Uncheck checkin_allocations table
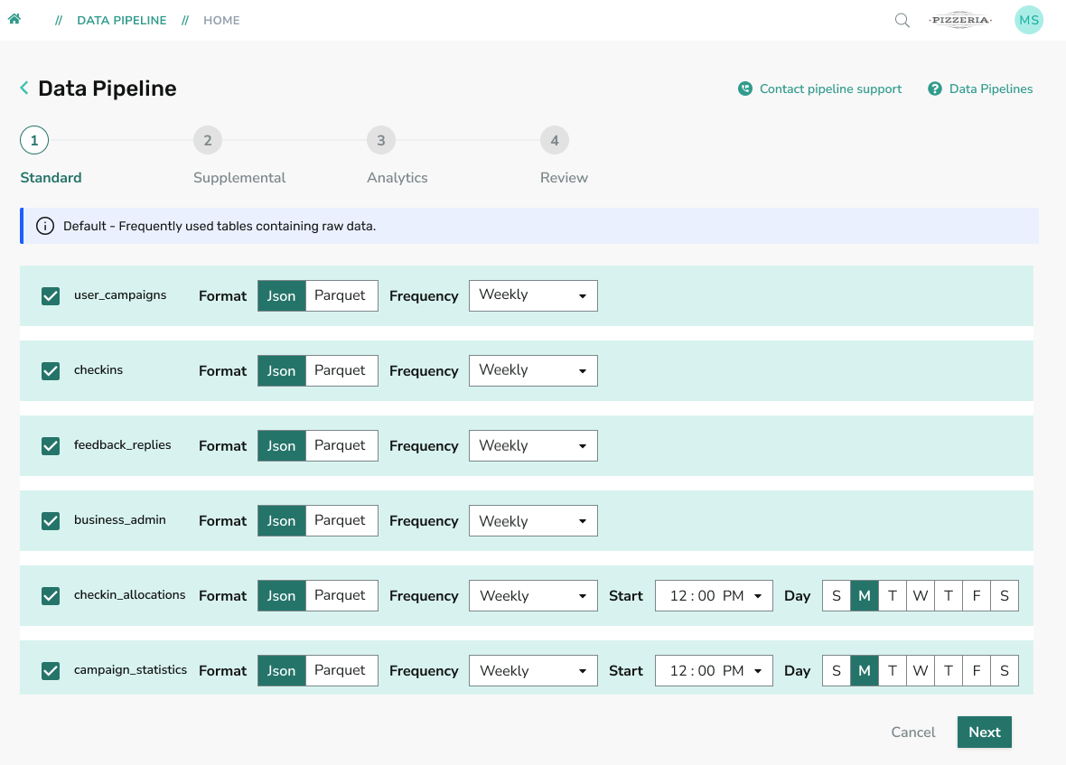Viewport: 1066px width, 765px height. point(51,596)
